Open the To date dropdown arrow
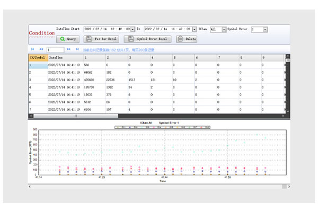Viewport: 318px width, 212px height. click(x=195, y=30)
